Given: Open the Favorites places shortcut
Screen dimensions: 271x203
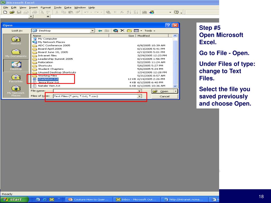Looking at the screenshot, I should point(16,78).
